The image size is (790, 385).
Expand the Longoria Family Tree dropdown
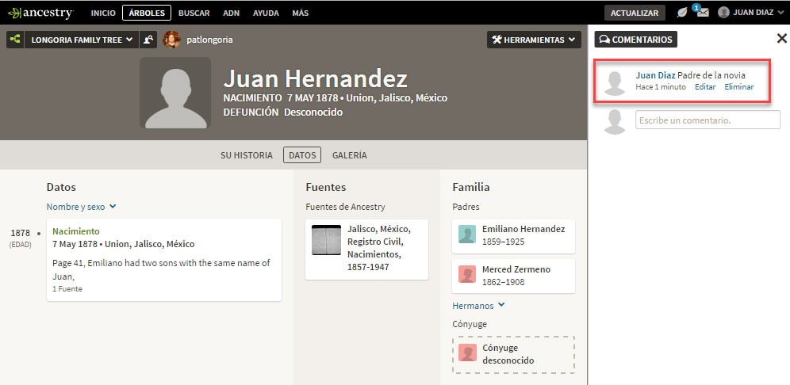pyautogui.click(x=82, y=40)
